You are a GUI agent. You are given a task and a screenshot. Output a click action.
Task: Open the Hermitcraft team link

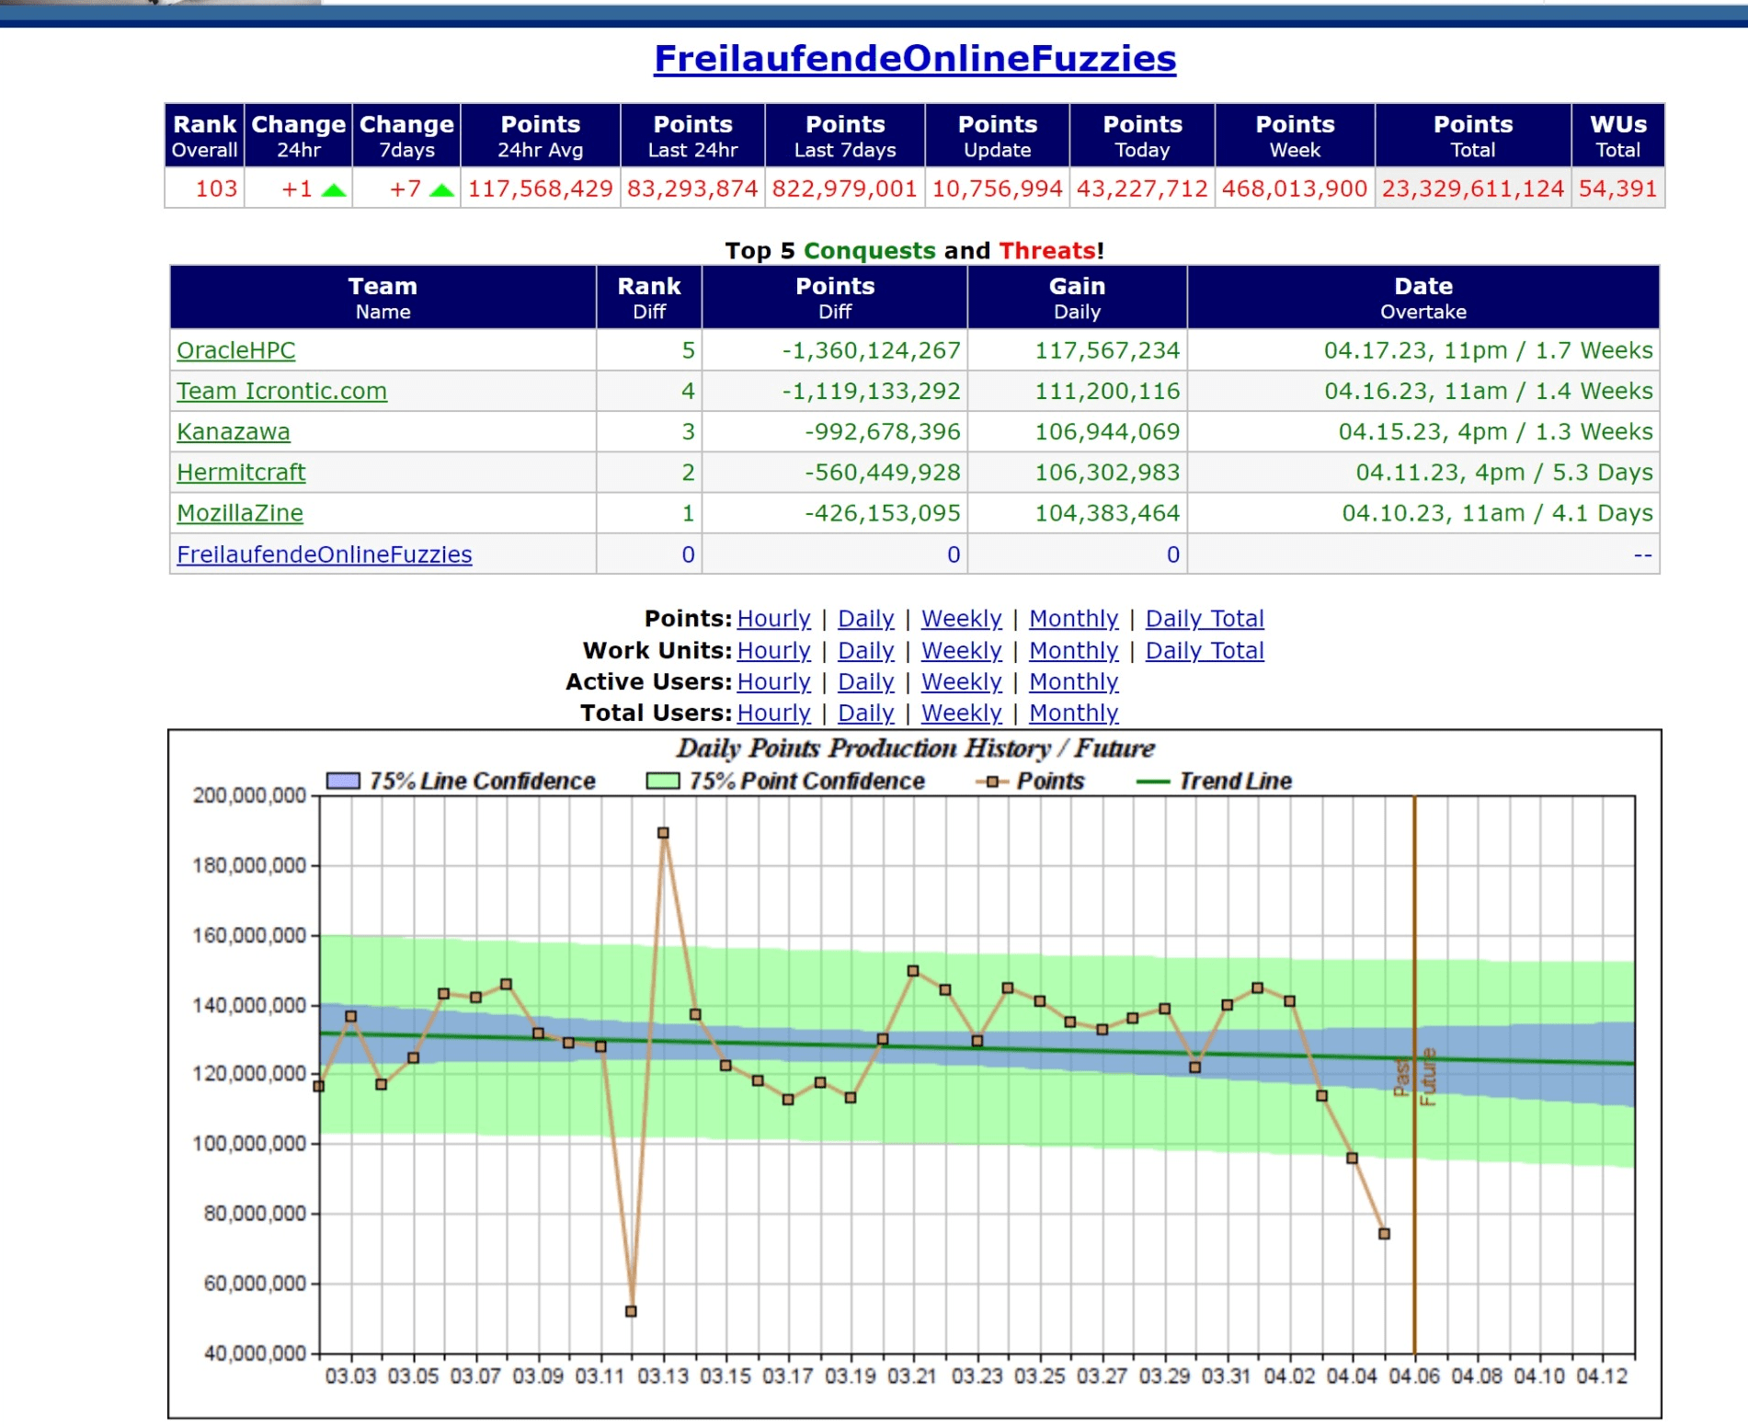[241, 472]
